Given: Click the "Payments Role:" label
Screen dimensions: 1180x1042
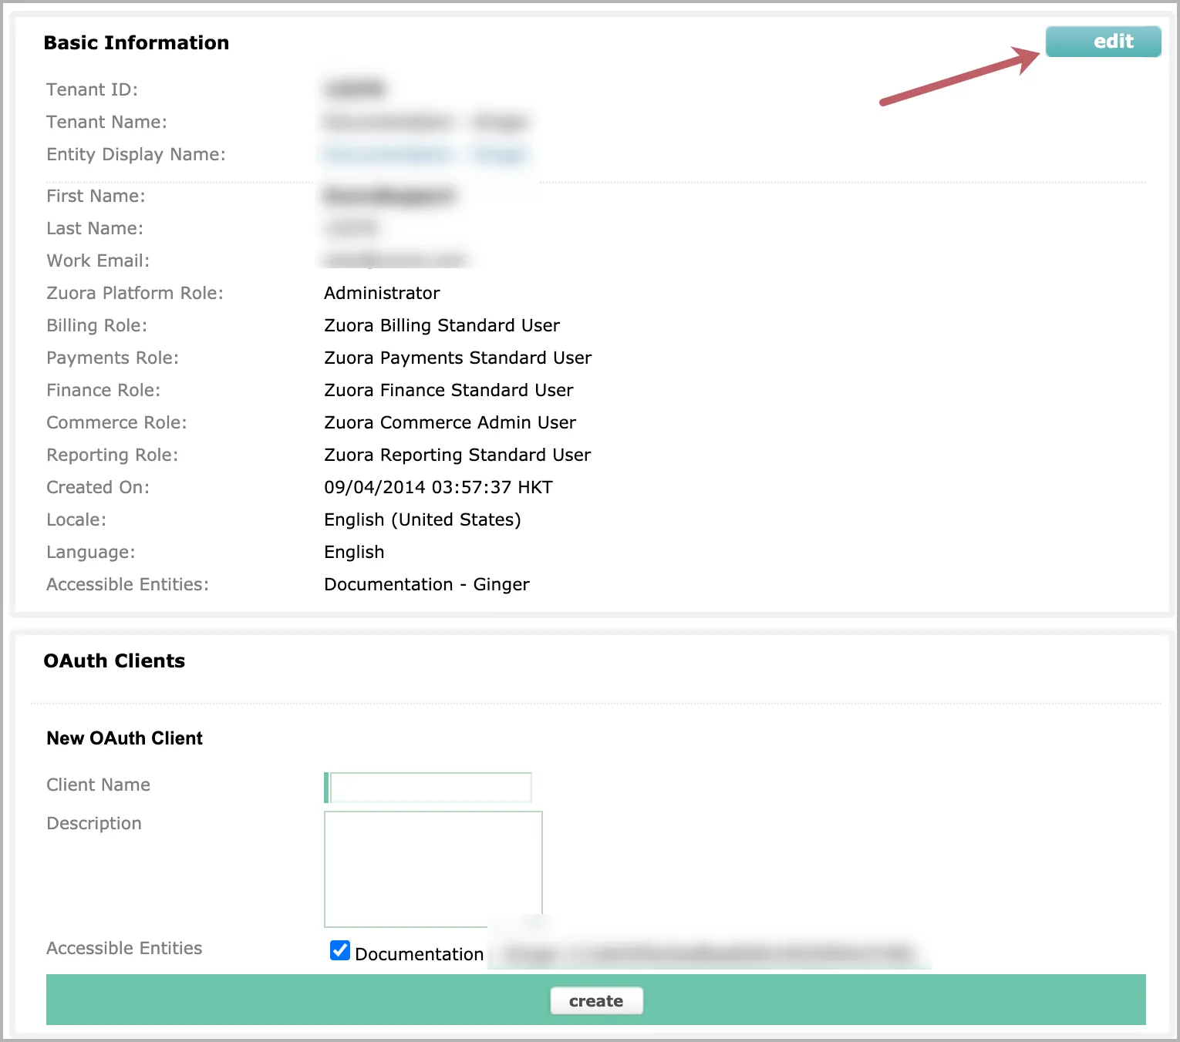Looking at the screenshot, I should pos(113,358).
